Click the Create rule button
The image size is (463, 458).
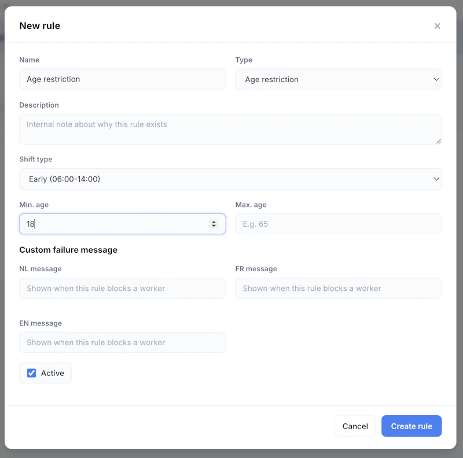click(411, 426)
